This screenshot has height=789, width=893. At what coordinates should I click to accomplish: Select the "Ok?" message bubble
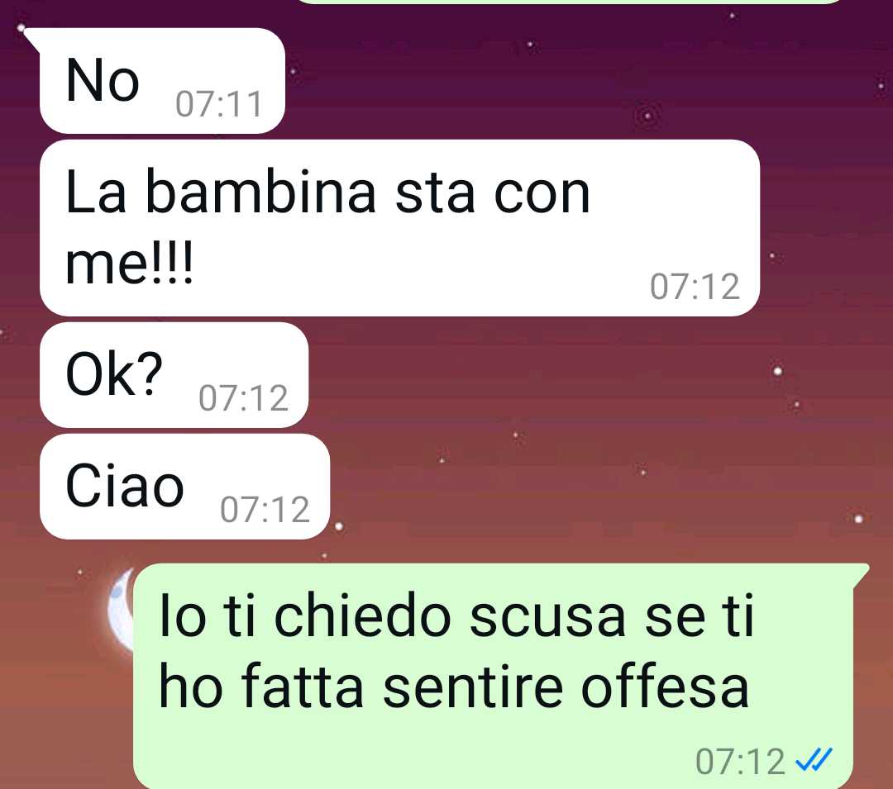tap(174, 375)
